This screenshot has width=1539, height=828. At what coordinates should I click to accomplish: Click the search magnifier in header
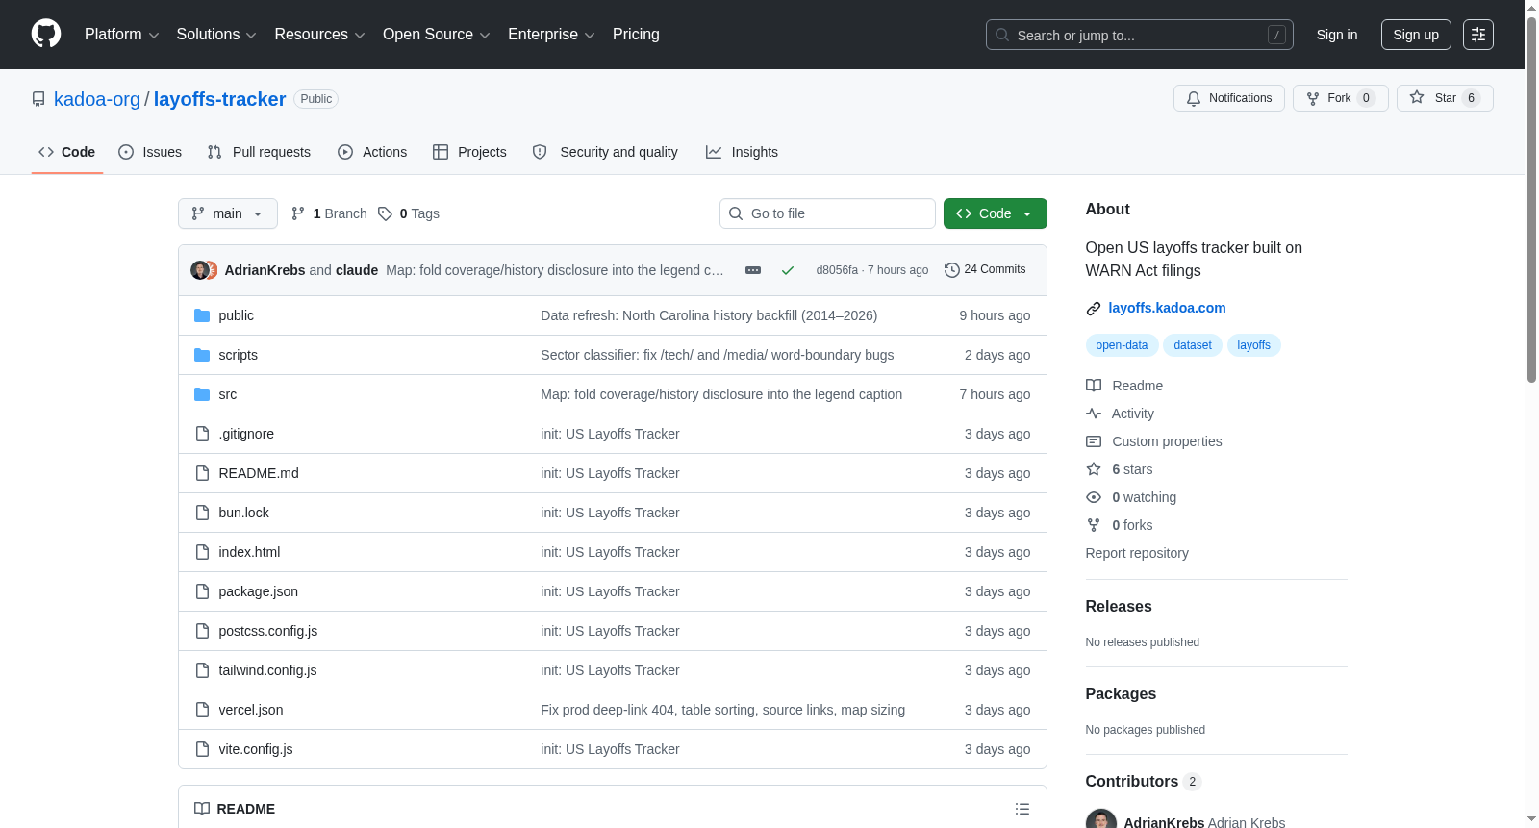pos(1002,35)
